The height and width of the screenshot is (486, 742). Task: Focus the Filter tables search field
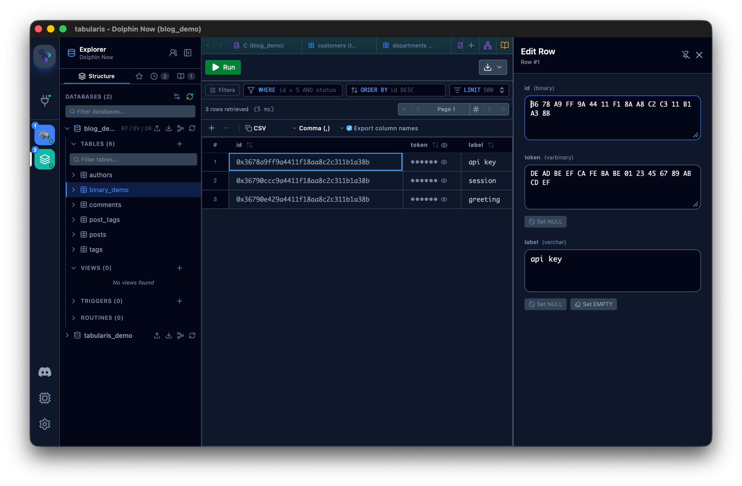point(133,160)
